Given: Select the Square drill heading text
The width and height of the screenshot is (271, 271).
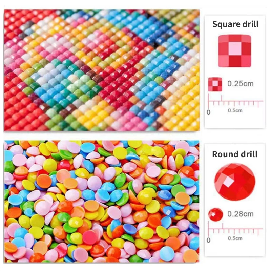Looking at the screenshot, I should tap(235, 24).
